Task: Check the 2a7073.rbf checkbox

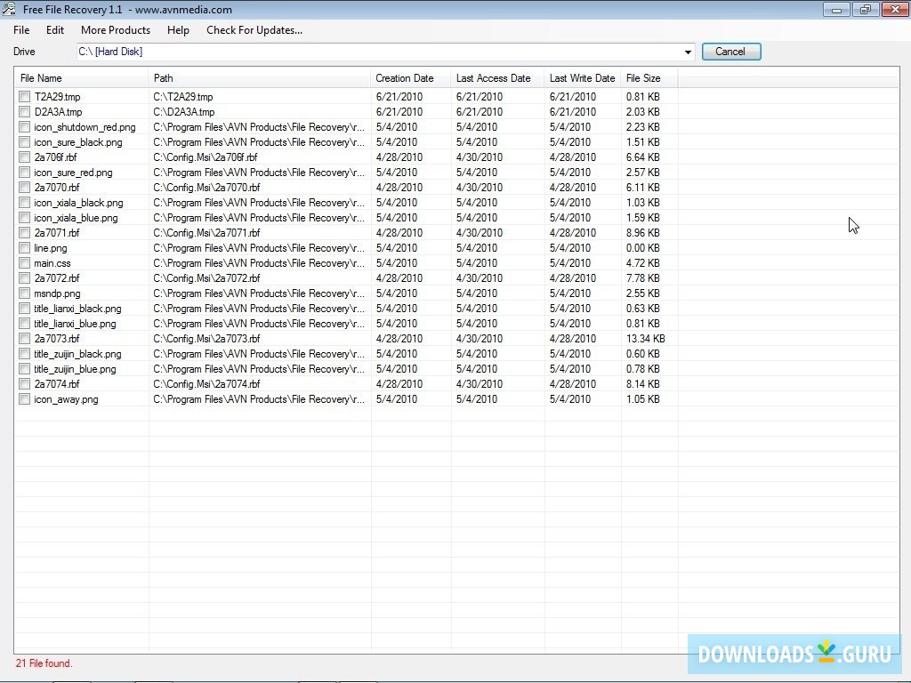Action: pos(24,338)
